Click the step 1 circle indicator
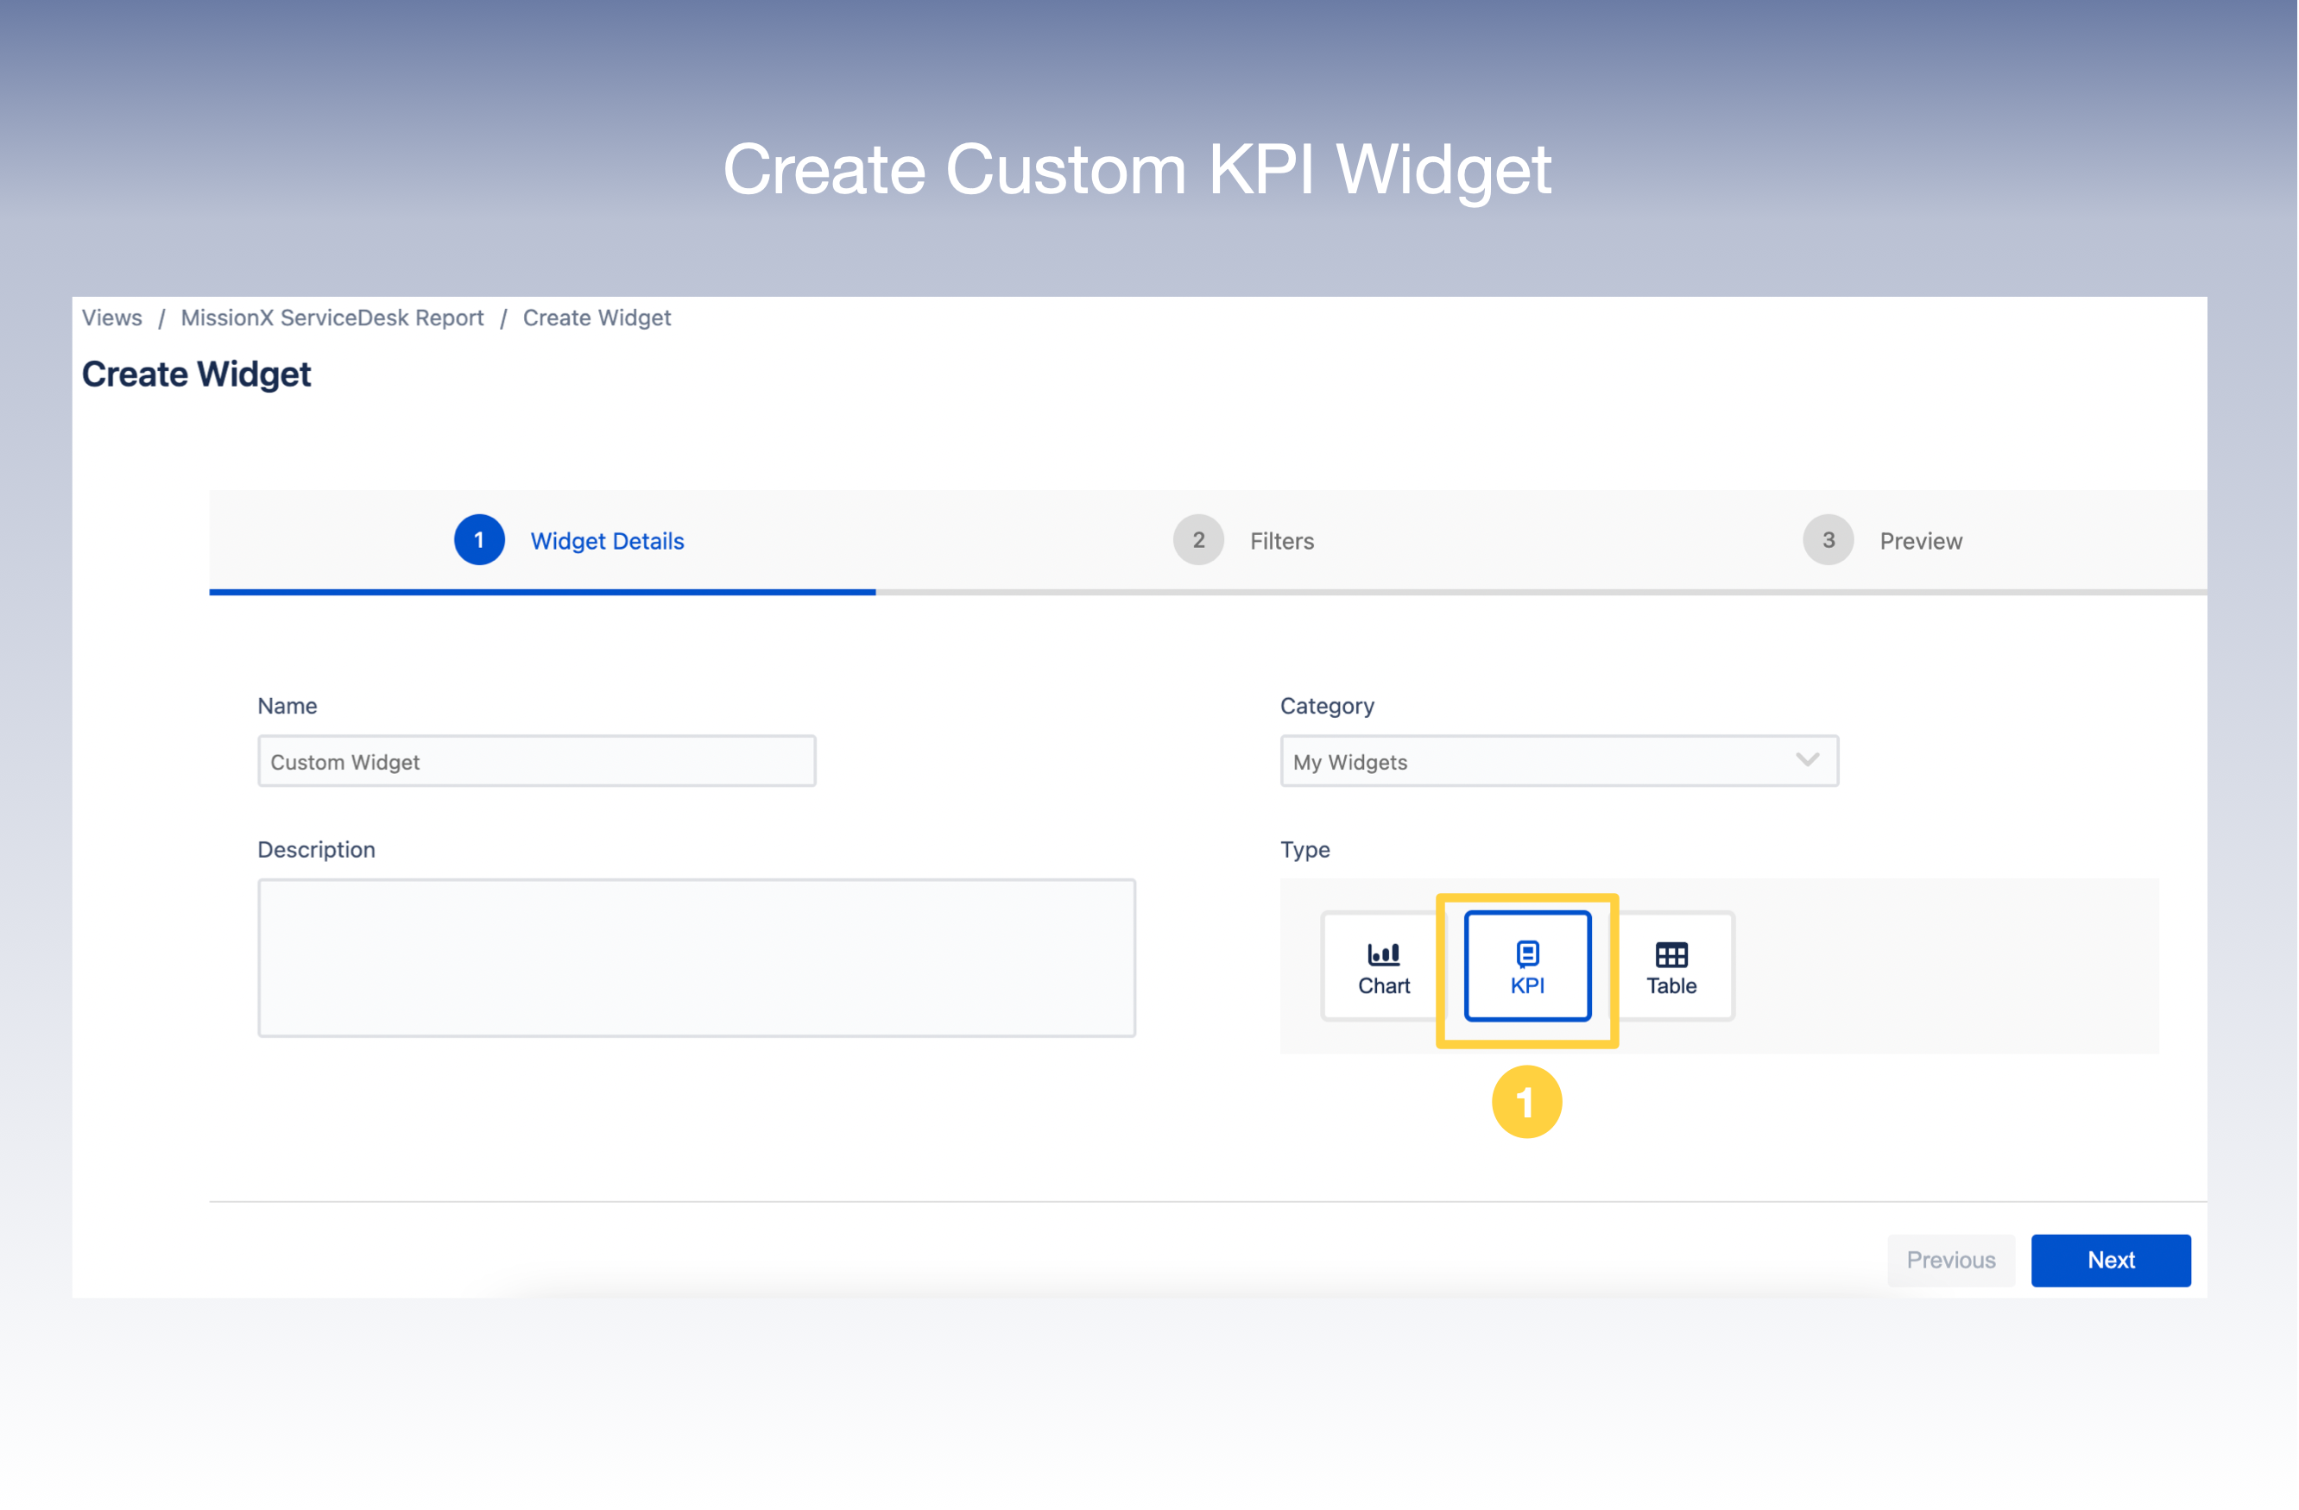Viewport: 2299px width, 1510px height. click(x=478, y=541)
